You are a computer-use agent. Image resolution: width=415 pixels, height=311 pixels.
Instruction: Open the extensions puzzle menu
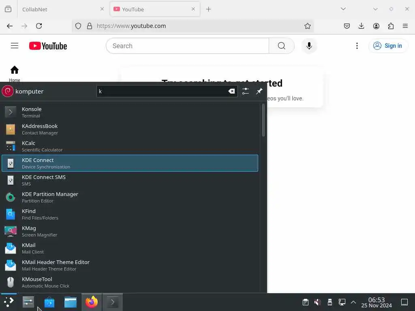(x=391, y=26)
